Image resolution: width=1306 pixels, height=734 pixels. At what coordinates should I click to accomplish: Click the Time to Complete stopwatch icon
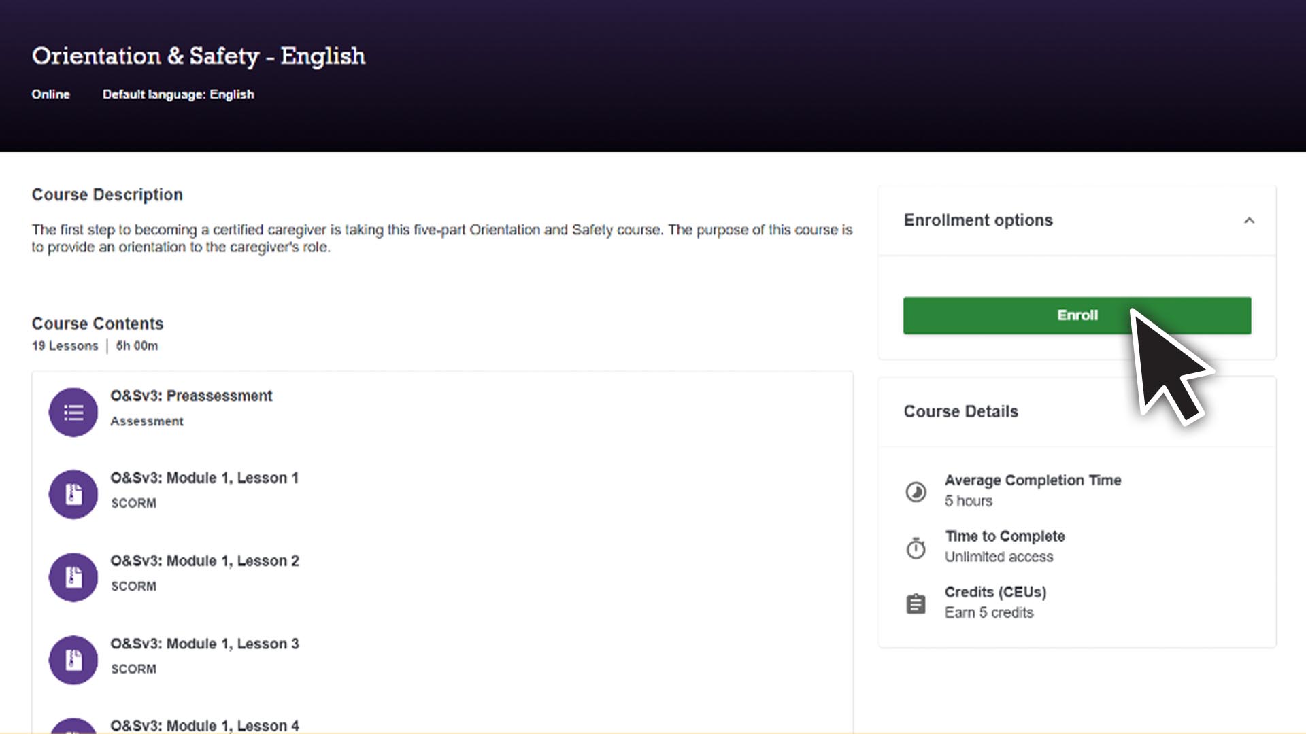tap(916, 547)
